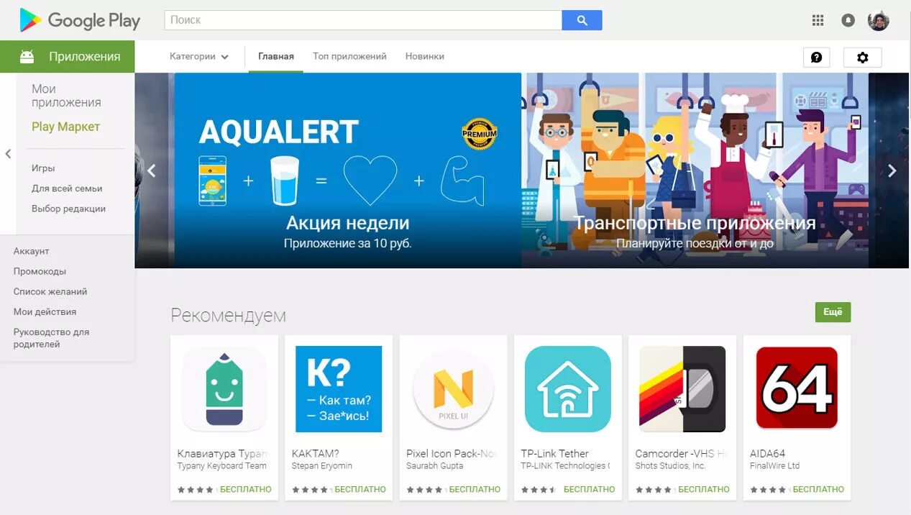Open the Игры sidebar link
Screen dimensions: 911x515
[x=43, y=168]
